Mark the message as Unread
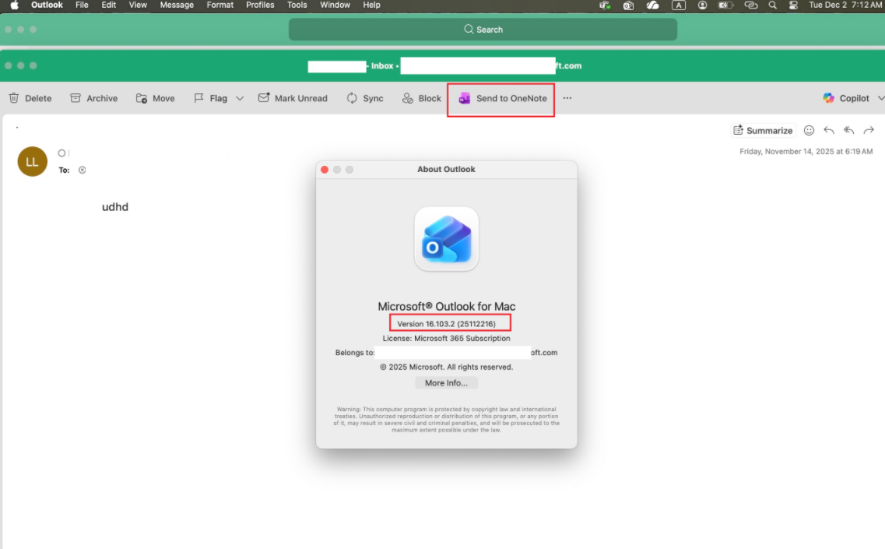The height and width of the screenshot is (549, 885). [293, 98]
